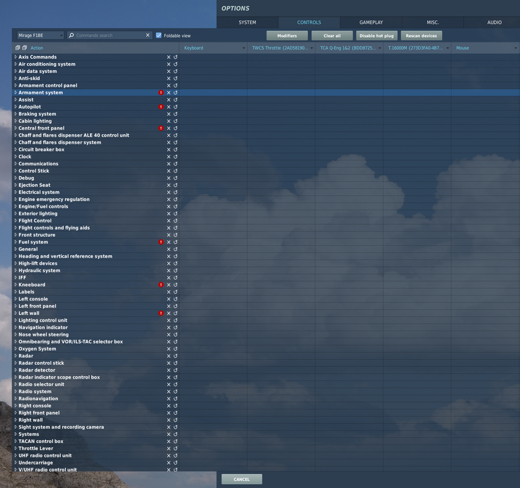Viewport: 520px width, 488px height.
Task: Click collapse all categories icon in Action header
Action: 24,47
